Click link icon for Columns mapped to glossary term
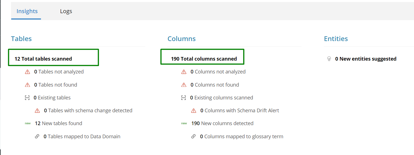Image resolution: width=414 pixels, height=155 pixels. tap(193, 137)
